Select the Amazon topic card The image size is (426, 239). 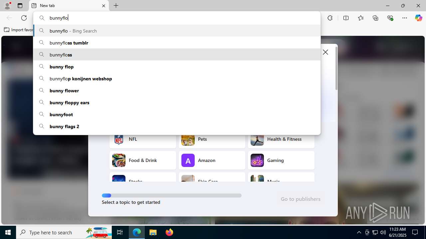(x=212, y=160)
